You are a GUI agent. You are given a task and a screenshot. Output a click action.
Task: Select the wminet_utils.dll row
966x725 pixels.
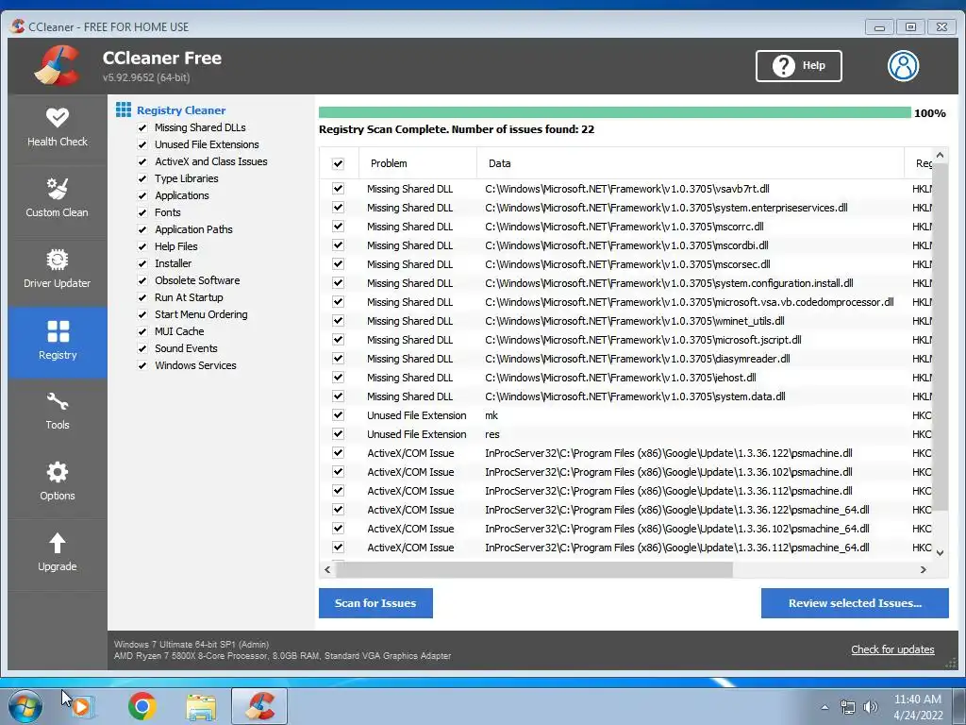625,321
